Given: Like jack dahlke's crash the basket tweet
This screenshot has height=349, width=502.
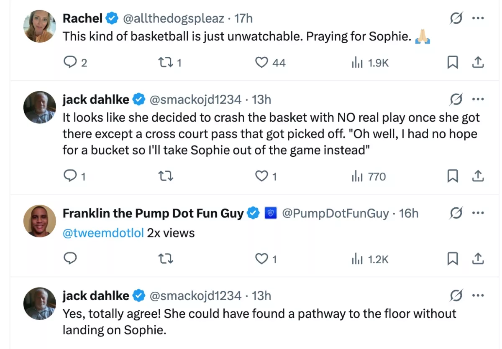Looking at the screenshot, I should pos(262,176).
